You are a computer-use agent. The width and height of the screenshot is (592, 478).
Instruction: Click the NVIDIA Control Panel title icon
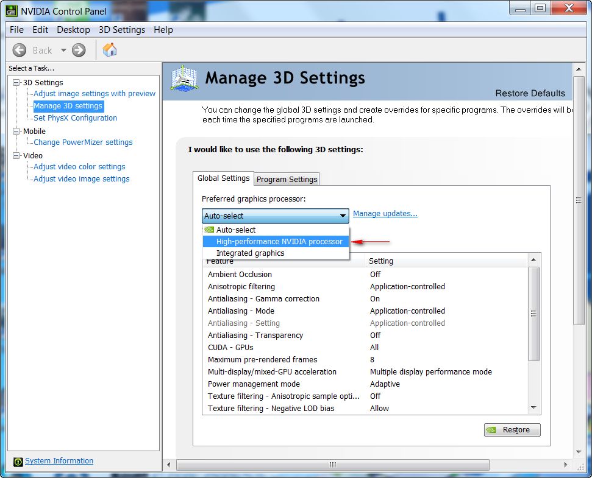11,10
